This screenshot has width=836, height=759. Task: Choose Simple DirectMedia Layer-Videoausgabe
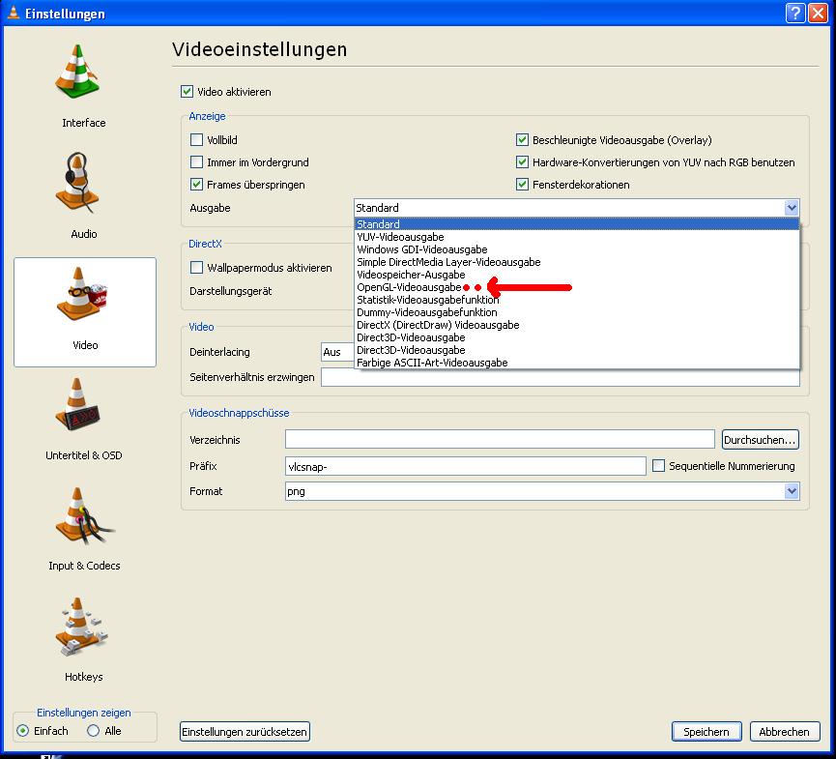click(577, 262)
